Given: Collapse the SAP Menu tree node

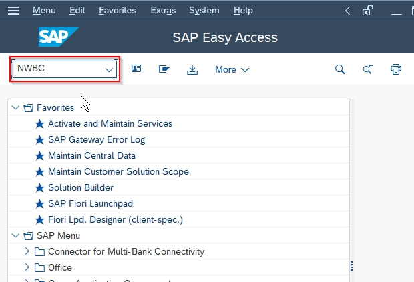Looking at the screenshot, I should 16,235.
